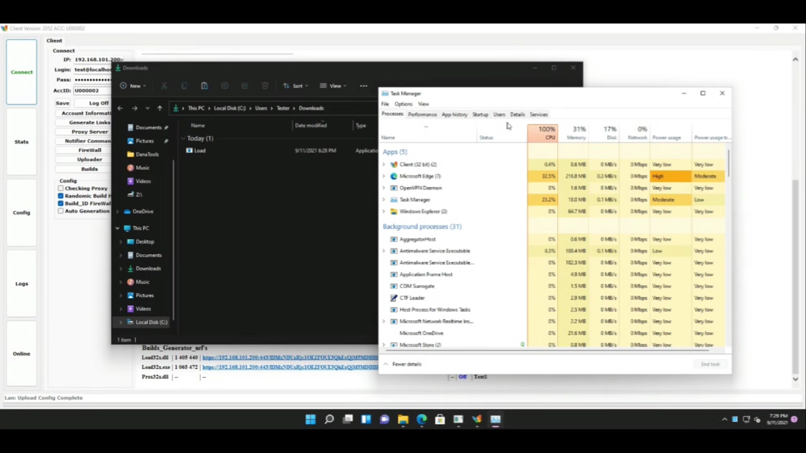Expand the Client (32 bit) process group
The image size is (806, 453).
tap(384, 164)
